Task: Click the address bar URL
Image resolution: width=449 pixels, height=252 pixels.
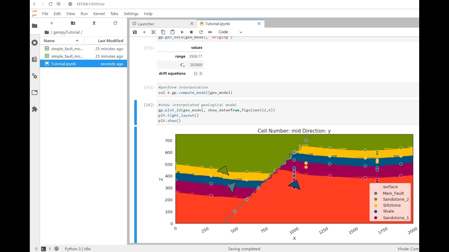Action: coord(91,4)
